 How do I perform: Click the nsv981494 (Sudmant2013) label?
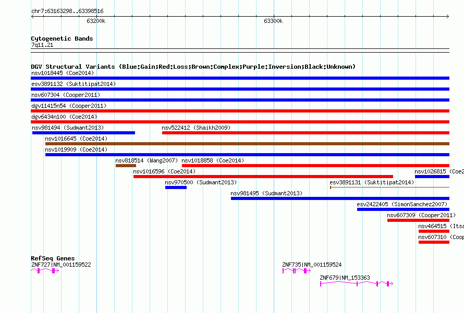tap(68, 128)
